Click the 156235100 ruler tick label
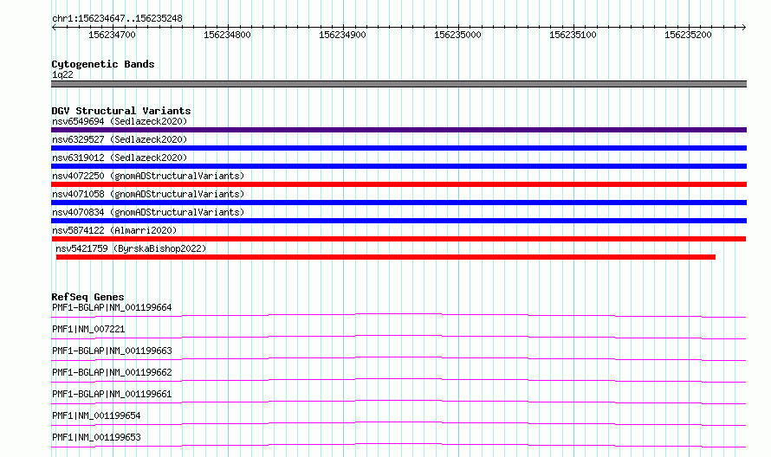771x457 pixels. click(x=573, y=35)
